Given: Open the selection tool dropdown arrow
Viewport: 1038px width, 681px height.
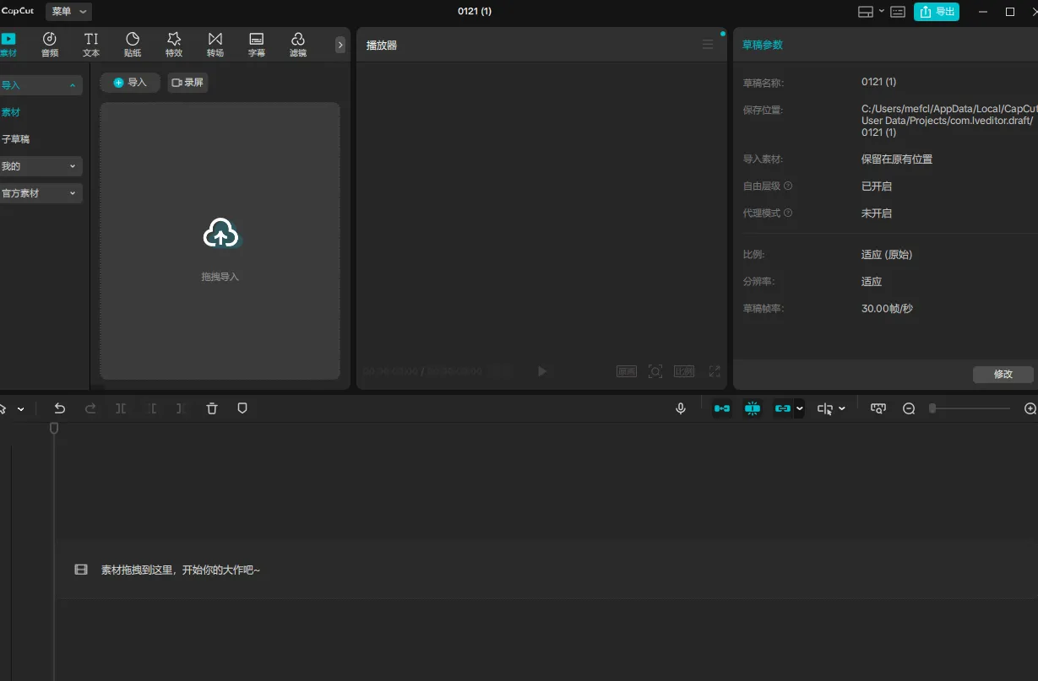Looking at the screenshot, I should [x=20, y=409].
